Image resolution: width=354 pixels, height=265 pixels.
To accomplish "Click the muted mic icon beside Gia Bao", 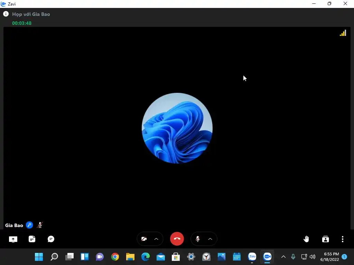I will click(x=40, y=225).
